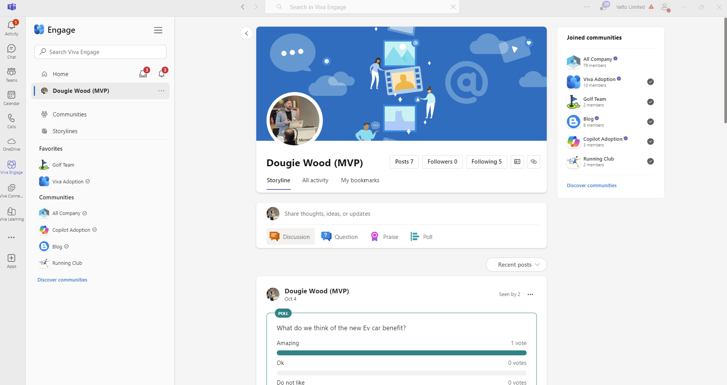Viewport: 727px width, 385px height.
Task: Vote for Ok poll option bar
Action: 402,373
